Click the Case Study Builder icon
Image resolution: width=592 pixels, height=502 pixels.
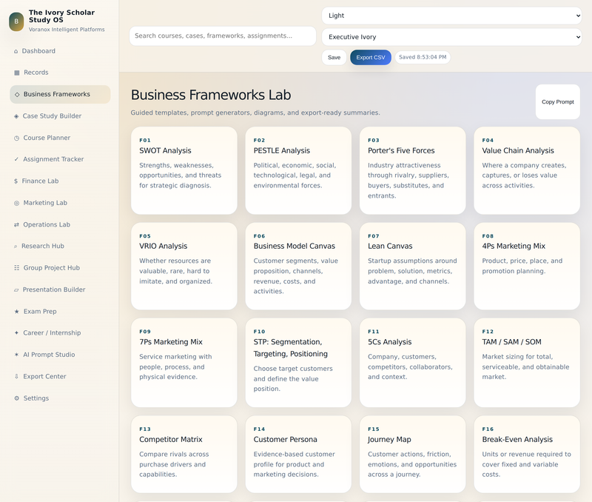(x=16, y=116)
